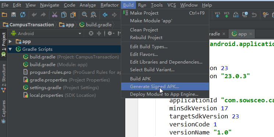The height and width of the screenshot is (137, 274).
Task: Click the Show History clock icon
Action: tap(245, 15)
